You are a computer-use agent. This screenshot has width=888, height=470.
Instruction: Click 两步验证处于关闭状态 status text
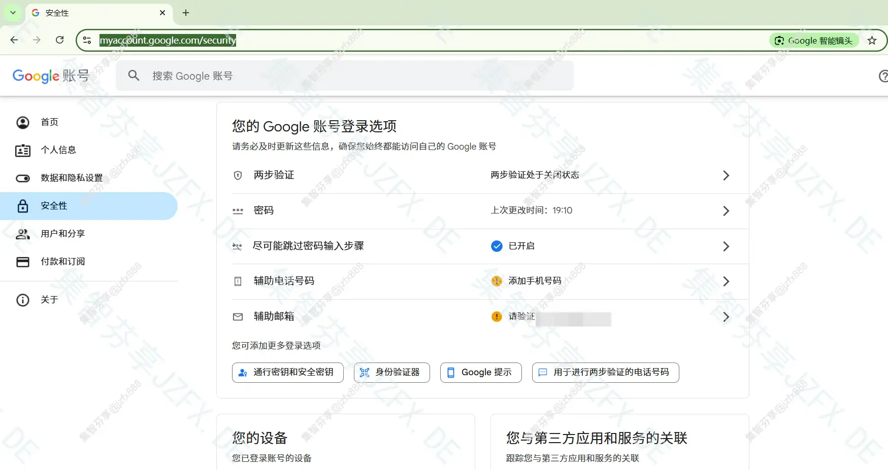point(535,175)
